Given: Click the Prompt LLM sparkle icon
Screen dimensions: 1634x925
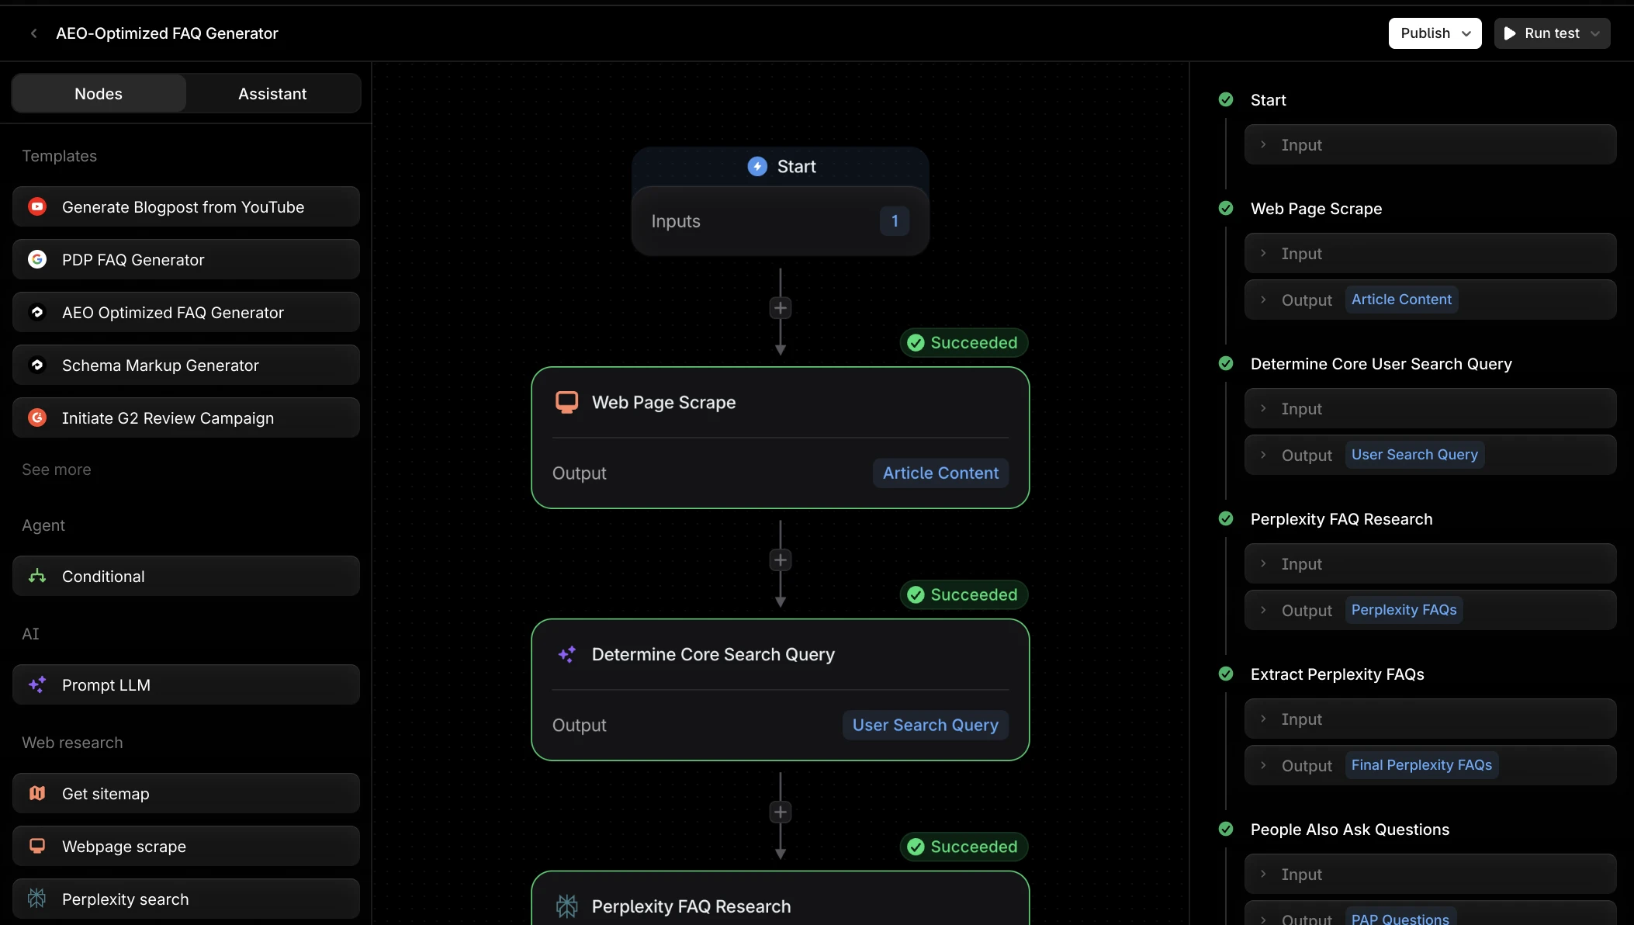Looking at the screenshot, I should coord(37,684).
